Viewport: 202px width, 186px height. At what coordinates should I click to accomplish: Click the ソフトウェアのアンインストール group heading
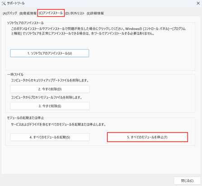coord(25,23)
